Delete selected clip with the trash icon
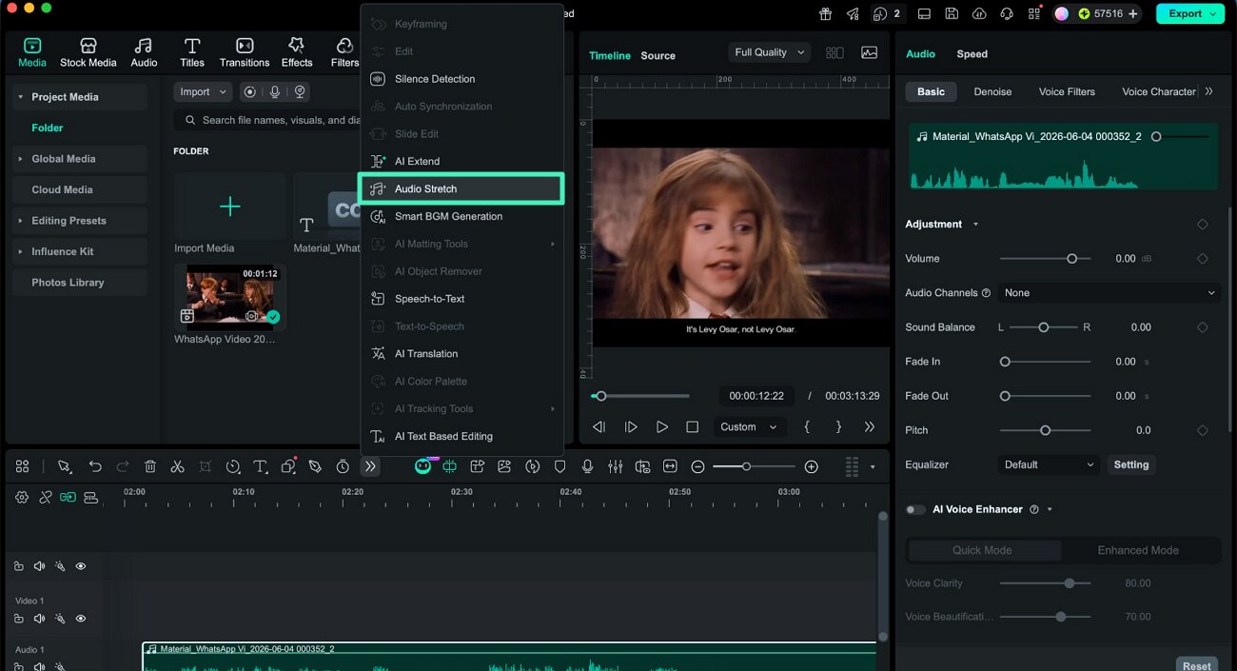1237x671 pixels. pyautogui.click(x=150, y=466)
